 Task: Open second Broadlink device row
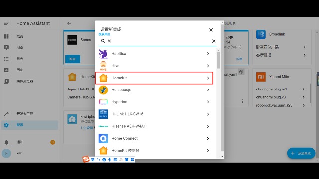281,55
